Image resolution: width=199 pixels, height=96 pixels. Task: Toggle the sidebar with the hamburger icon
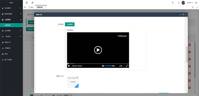tap(27, 3)
